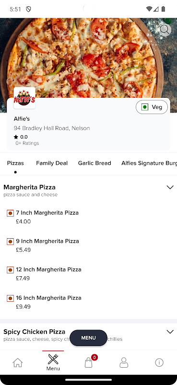Screen dimensions: 177x385
Task: Open the shopping bag cart icon
Action: [x=89, y=362]
